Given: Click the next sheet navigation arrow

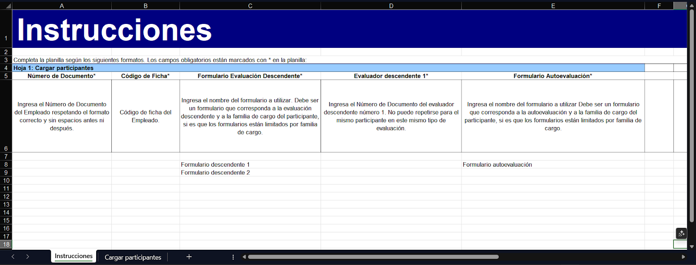Looking at the screenshot, I should coord(27,257).
